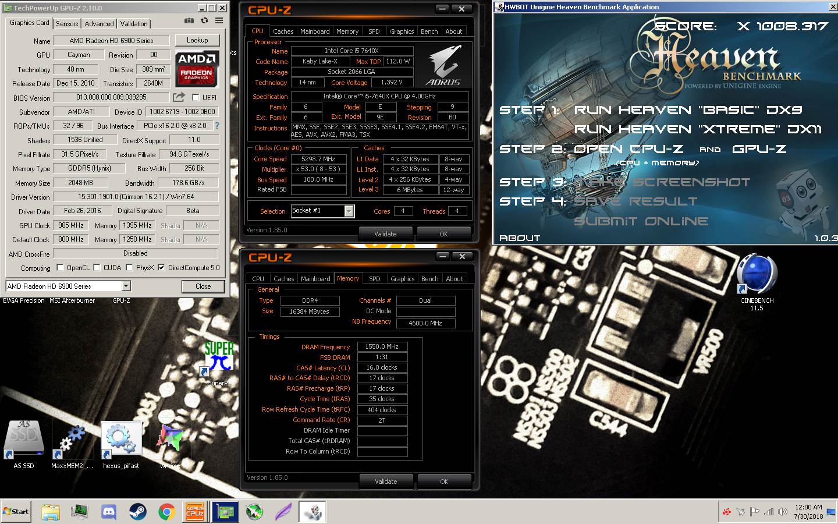Click RUN HEAVEN "XTREME" DX11 option
The height and width of the screenshot is (524, 838).
pyautogui.click(x=698, y=129)
